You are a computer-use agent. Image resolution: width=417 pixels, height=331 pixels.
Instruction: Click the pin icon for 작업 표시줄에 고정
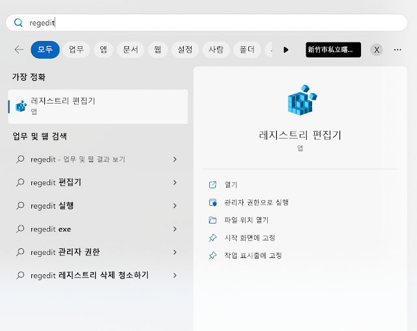click(212, 255)
